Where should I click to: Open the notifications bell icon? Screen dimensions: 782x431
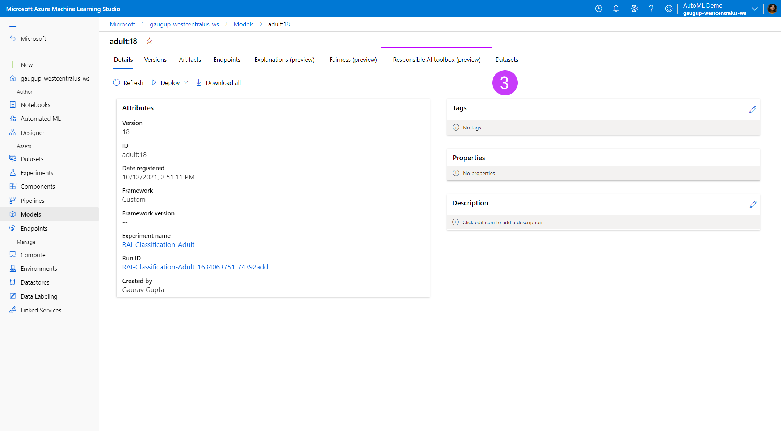coord(616,9)
